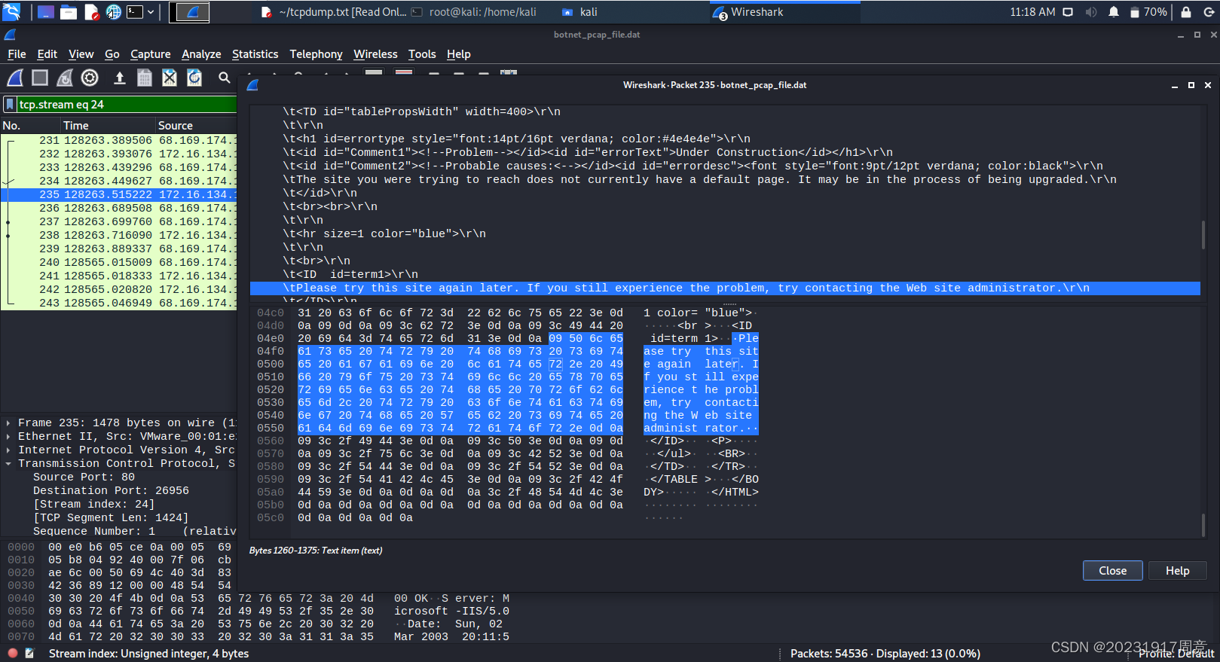1220x662 pixels.
Task: Open the Edit menu
Action: pos(47,54)
